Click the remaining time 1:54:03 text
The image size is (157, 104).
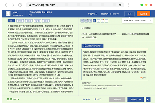click(110, 14)
